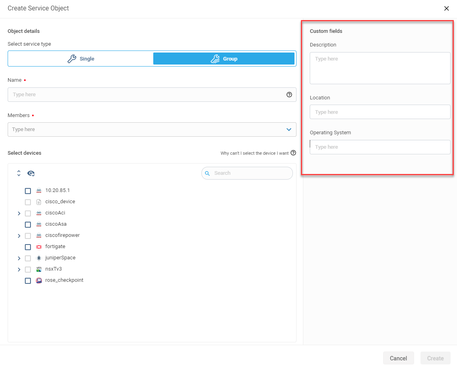457x368 pixels.
Task: Click the help icon in Name field
Action: [289, 95]
